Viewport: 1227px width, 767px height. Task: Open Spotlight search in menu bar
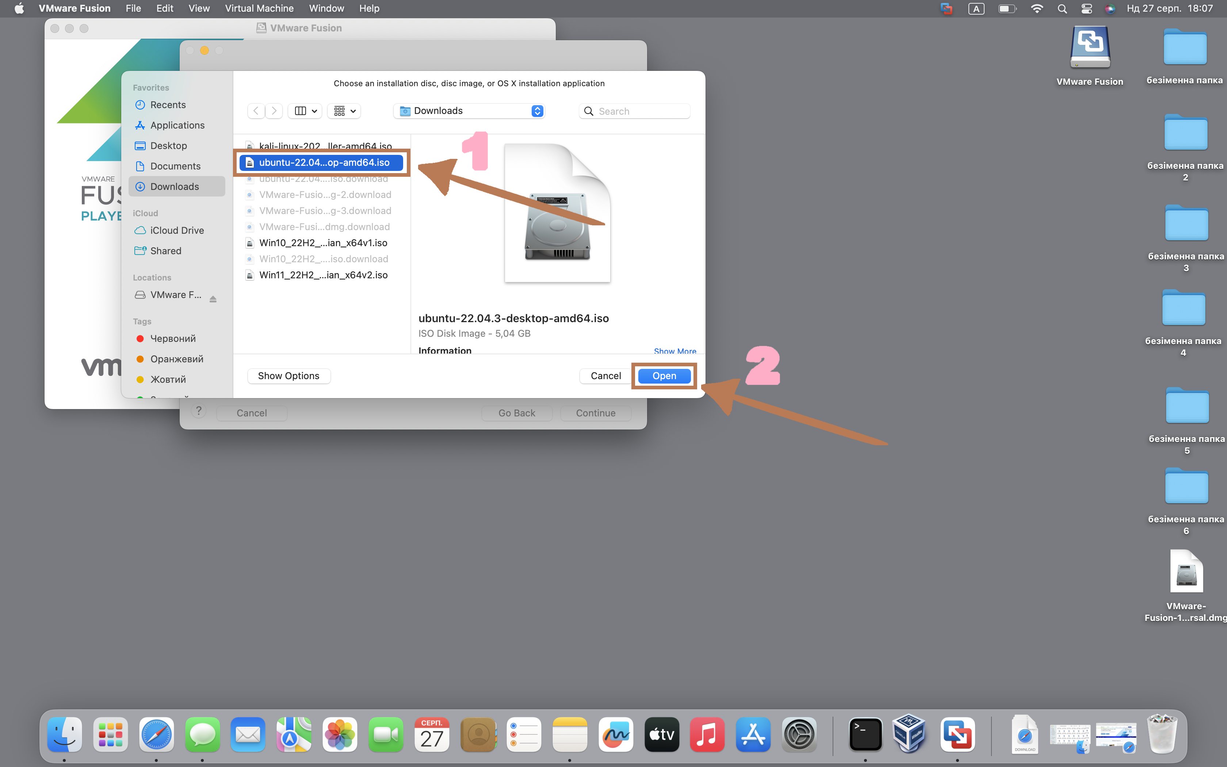1062,9
